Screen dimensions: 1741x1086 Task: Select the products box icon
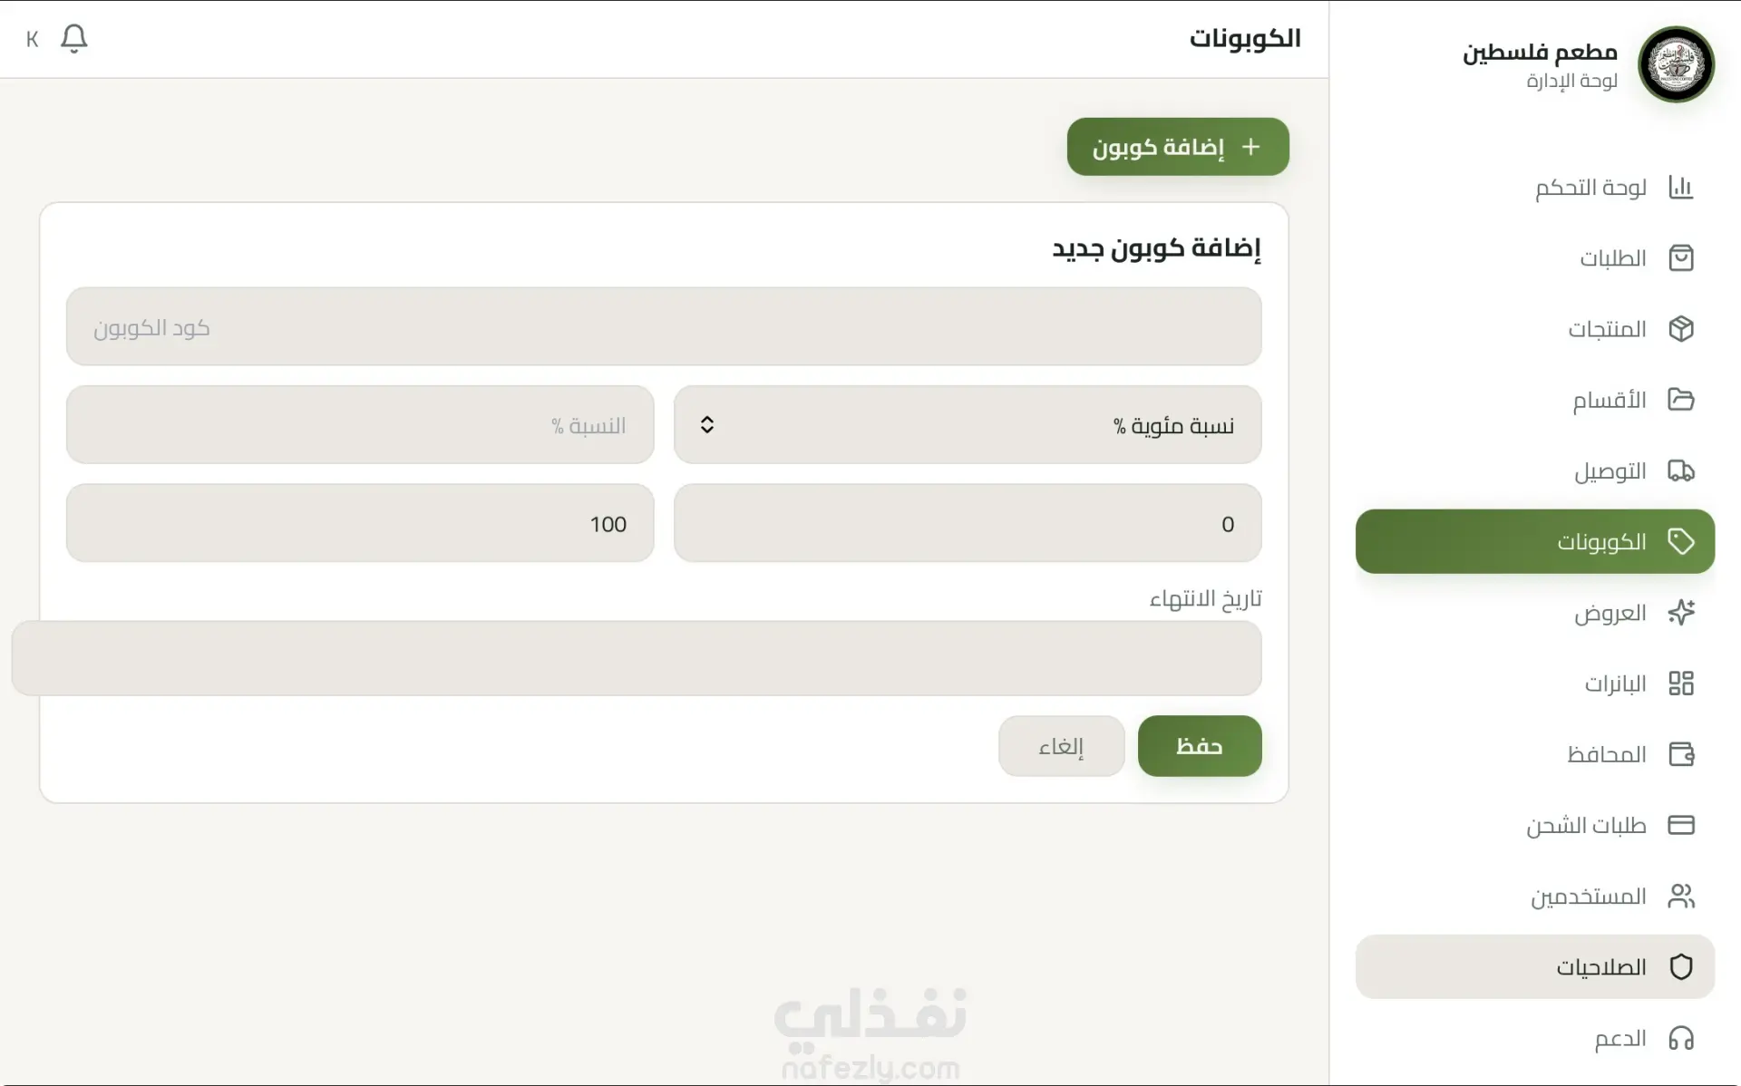1680,329
